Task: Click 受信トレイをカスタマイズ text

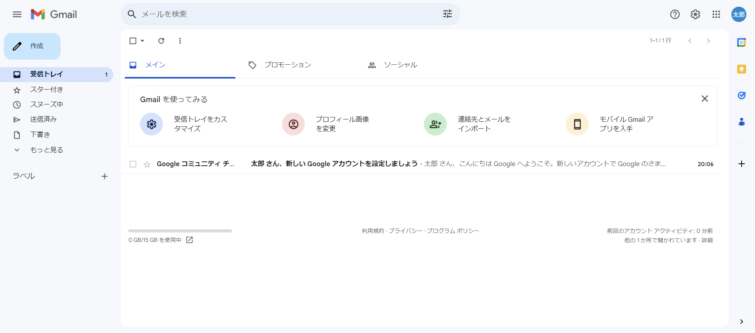Action: coord(201,124)
